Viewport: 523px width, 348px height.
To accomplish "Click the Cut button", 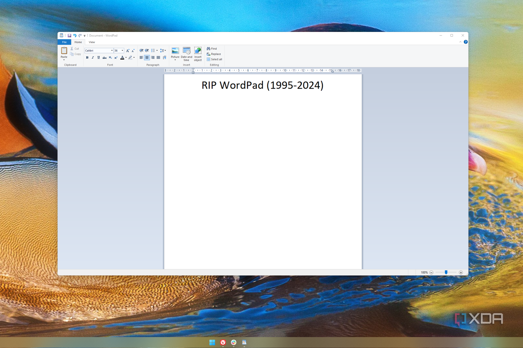I will 75,48.
